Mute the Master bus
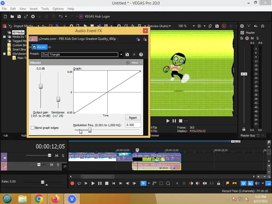 252,38
